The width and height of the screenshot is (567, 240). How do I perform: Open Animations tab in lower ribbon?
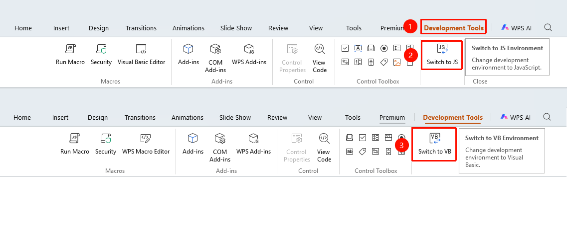pos(188,117)
